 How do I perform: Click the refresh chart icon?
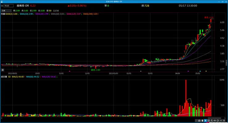(218, 121)
